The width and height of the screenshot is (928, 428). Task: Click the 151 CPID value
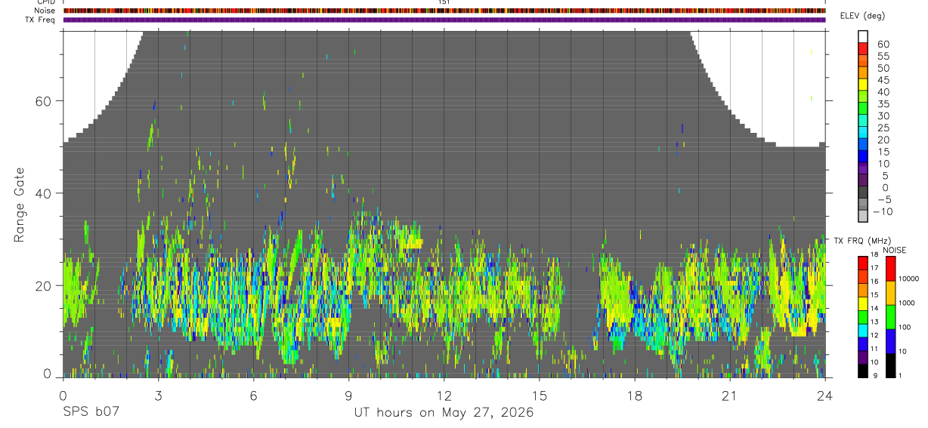point(444,2)
